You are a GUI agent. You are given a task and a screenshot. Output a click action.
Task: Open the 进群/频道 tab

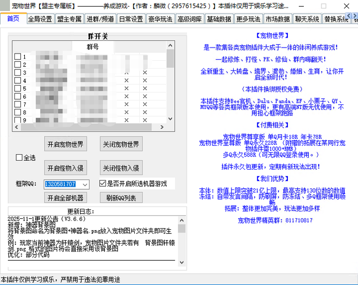click(100, 19)
